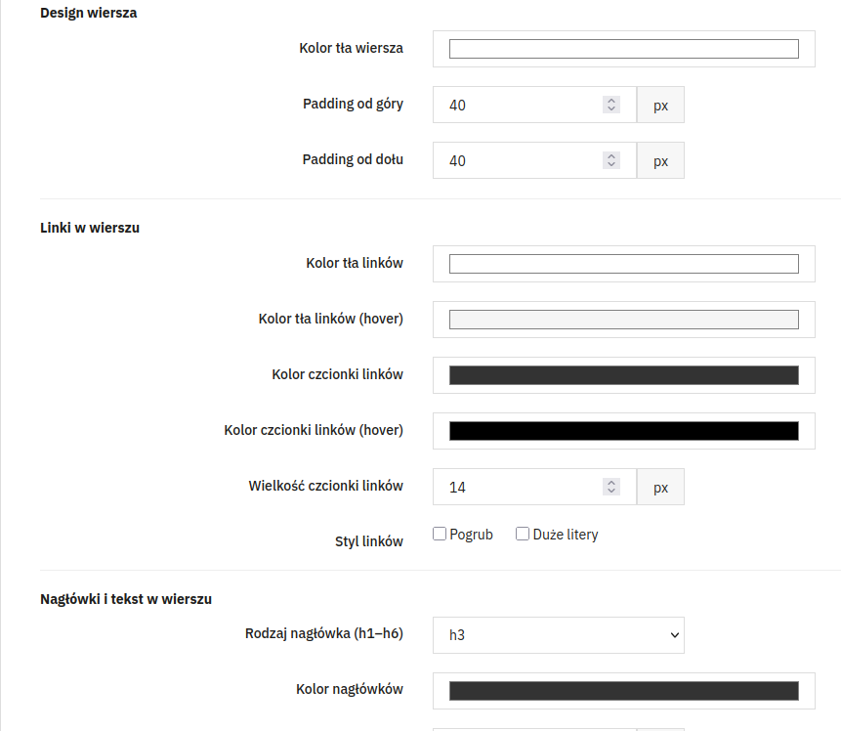Viewport: 841px width, 731px height.
Task: Click the Linki w wierszu section heading
Action: pyautogui.click(x=90, y=228)
